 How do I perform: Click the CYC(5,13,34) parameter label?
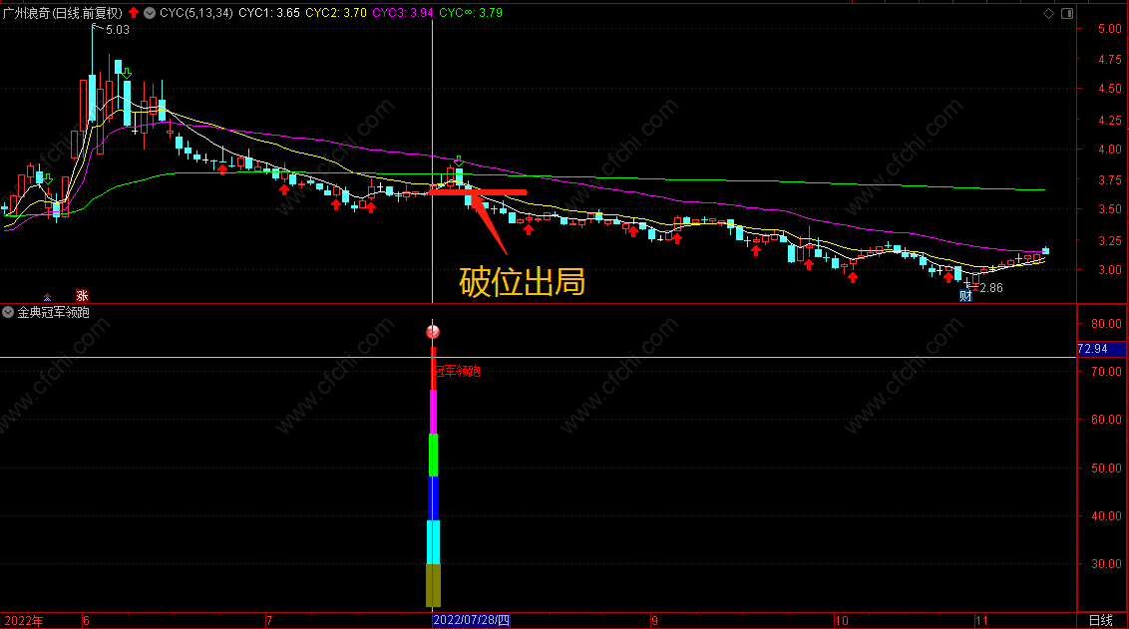click(x=195, y=13)
